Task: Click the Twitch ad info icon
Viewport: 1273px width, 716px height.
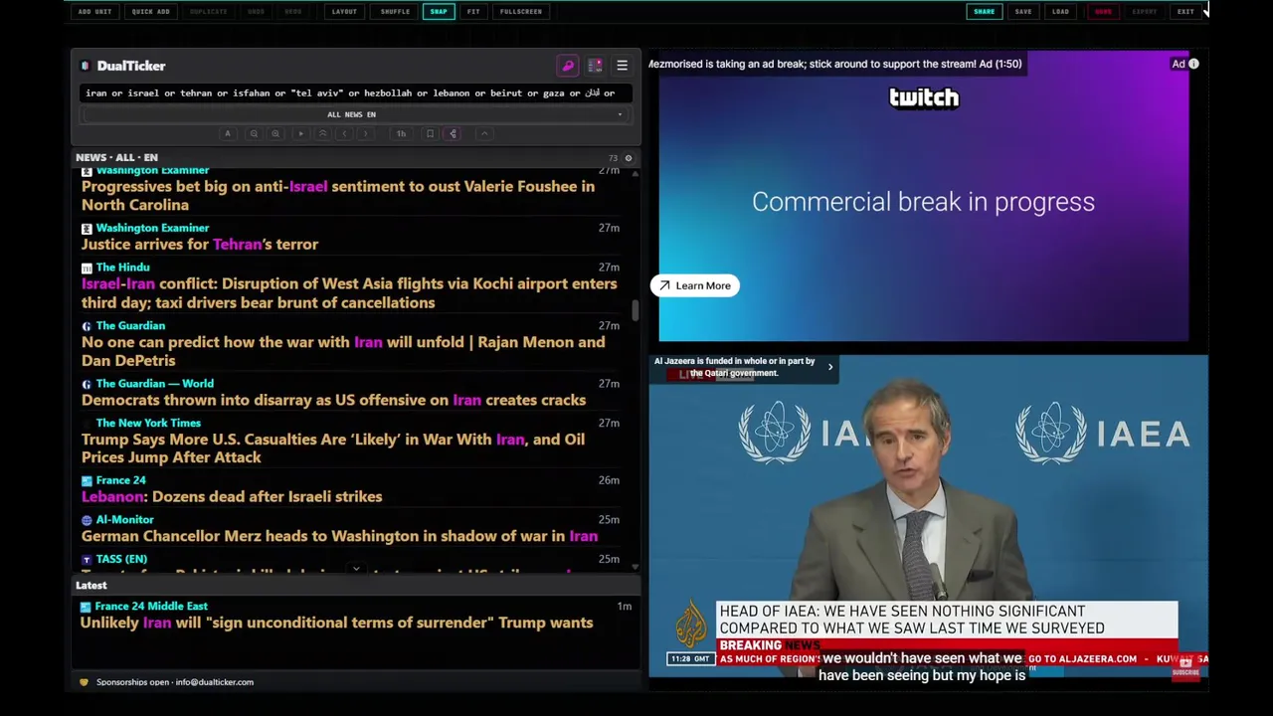Action: pos(1193,64)
